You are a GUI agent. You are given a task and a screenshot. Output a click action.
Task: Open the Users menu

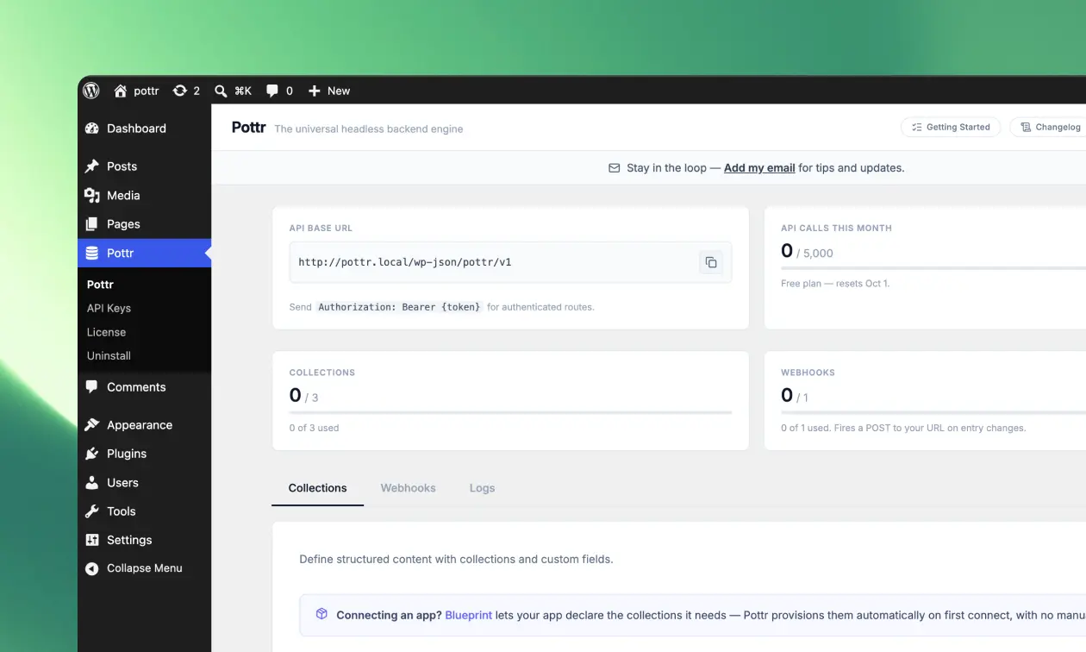144,483
